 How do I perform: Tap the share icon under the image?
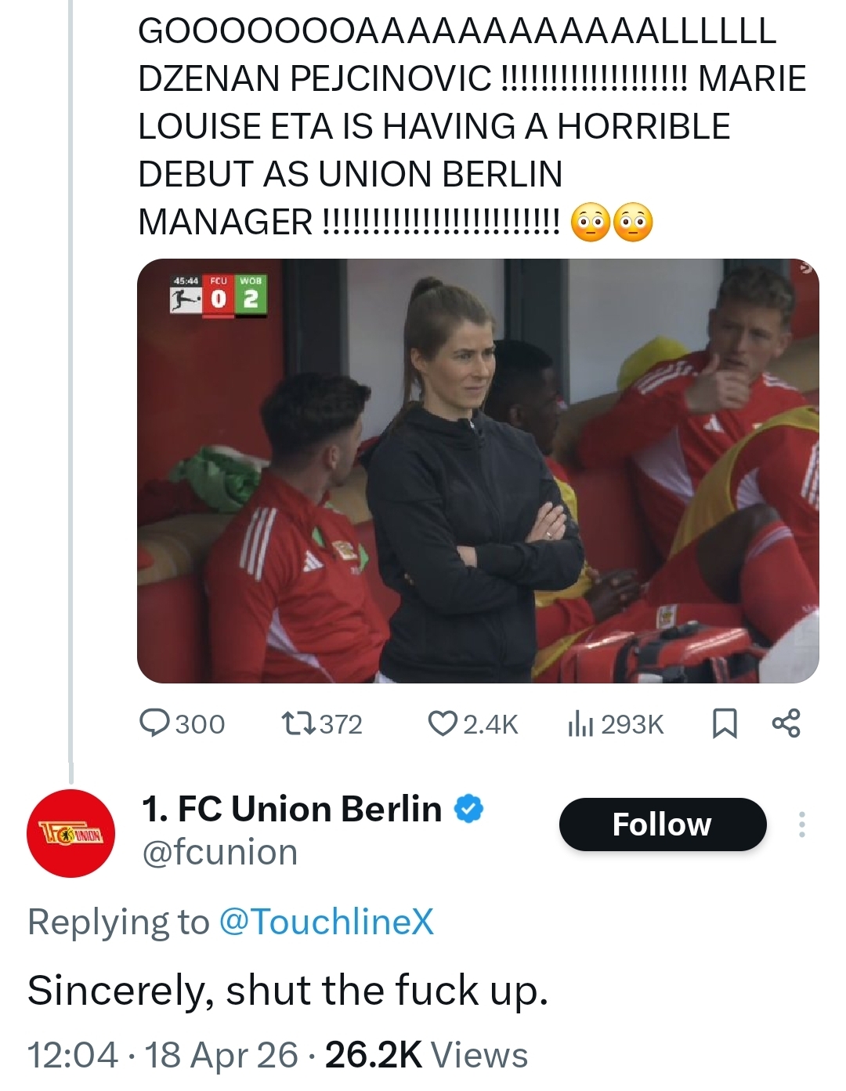[786, 723]
